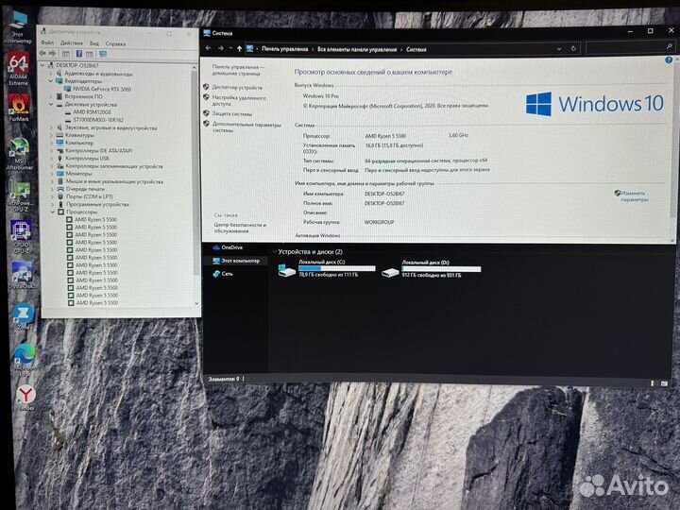Select Этот компьютер in Explorer sidebar
The width and height of the screenshot is (680, 510).
236,261
